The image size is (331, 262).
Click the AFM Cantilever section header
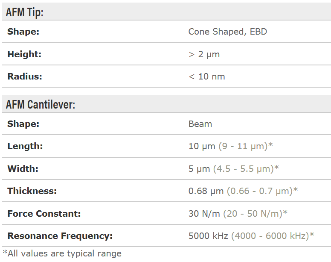click(41, 104)
